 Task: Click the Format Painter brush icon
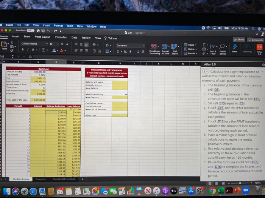click(x=12, y=50)
